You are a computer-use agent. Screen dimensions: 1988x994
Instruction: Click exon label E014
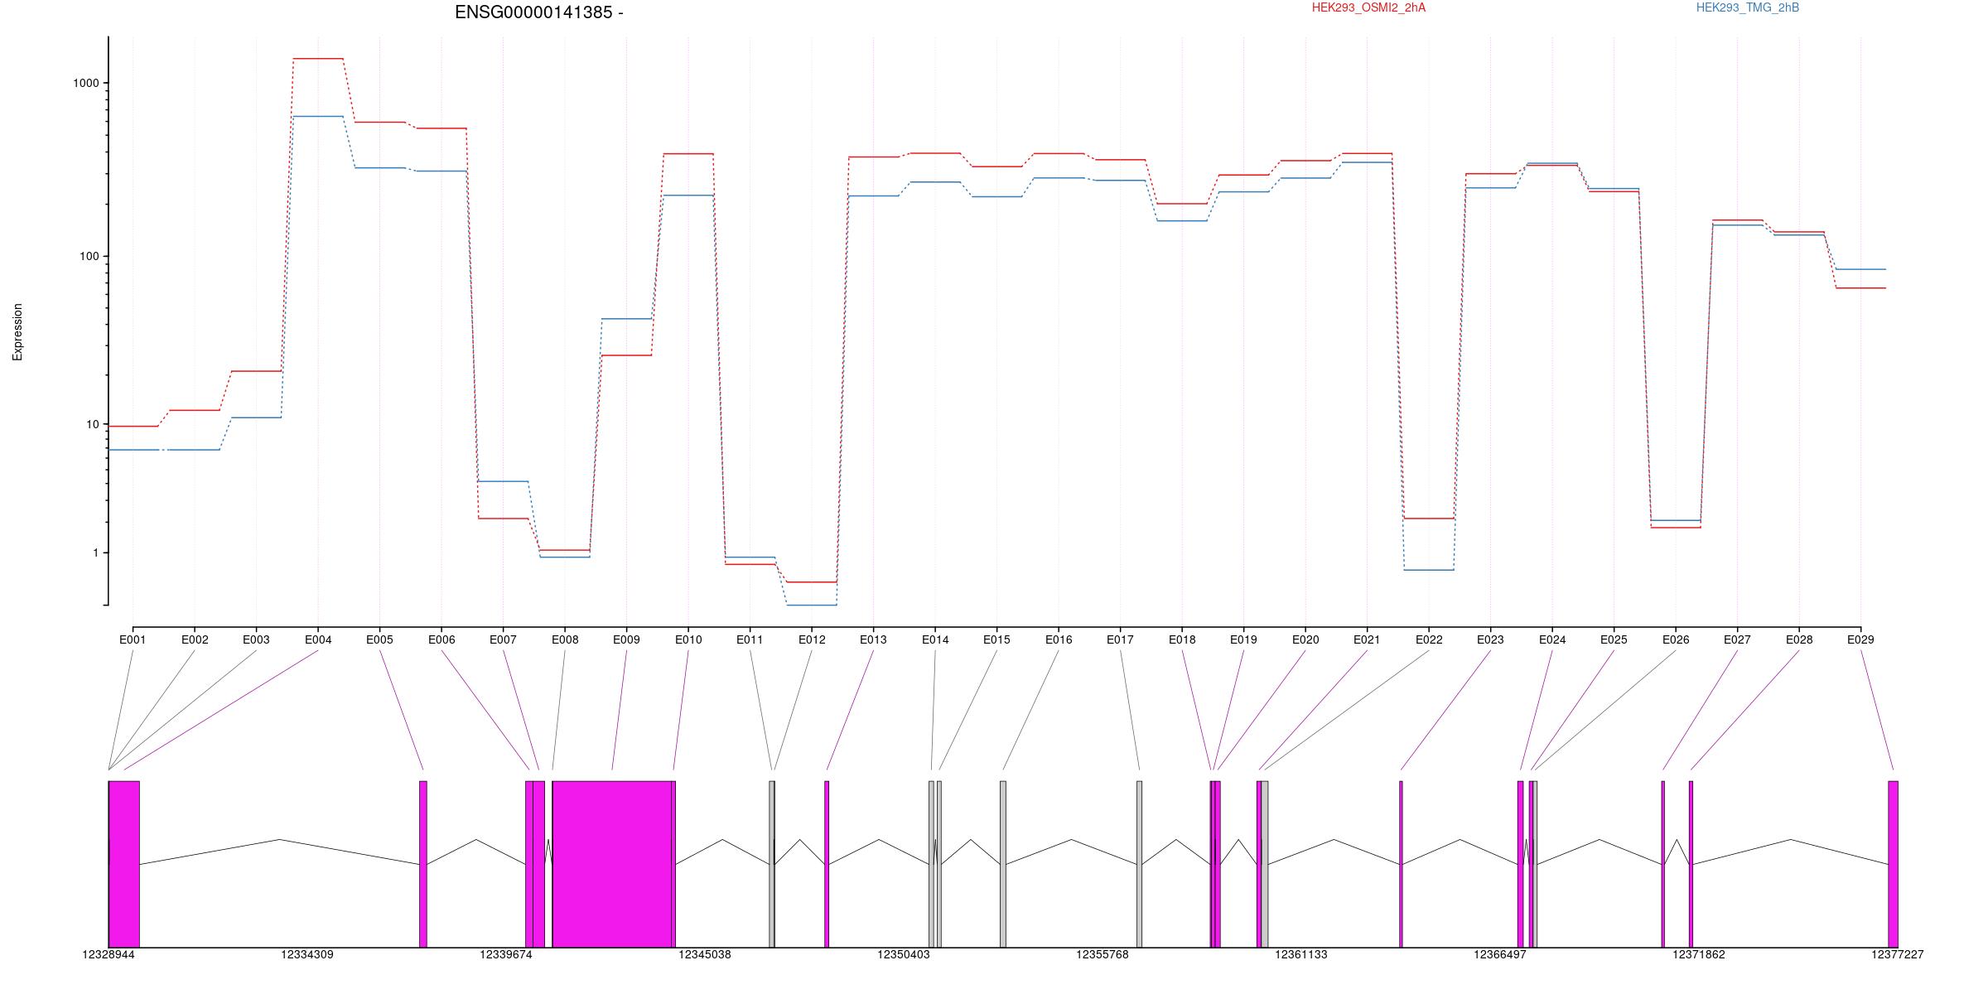click(935, 639)
